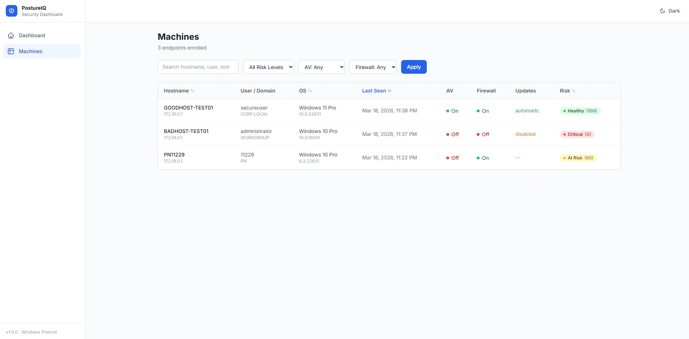The height and width of the screenshot is (339, 689).
Task: Click the PostureIQ shield logo icon
Action: point(12,11)
